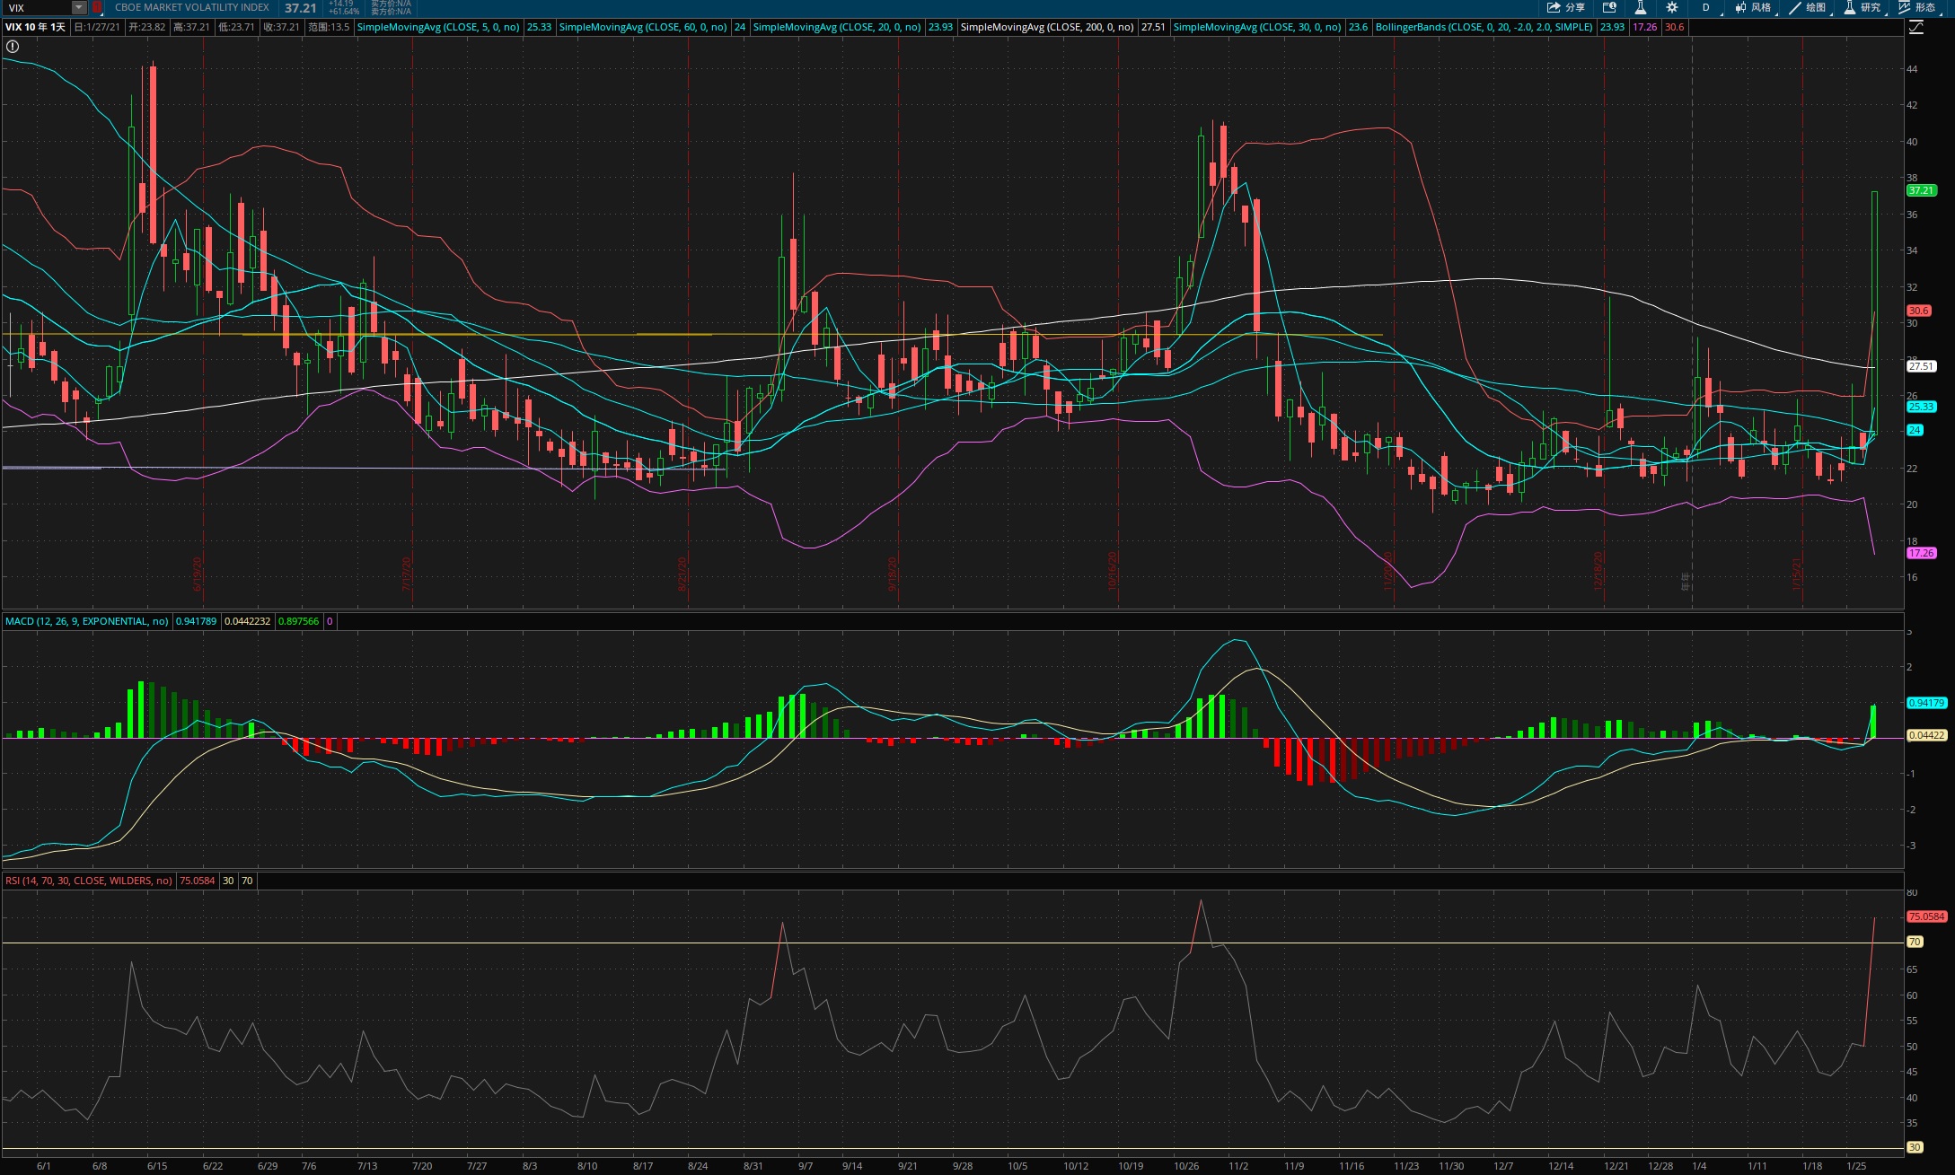
Task: Click the curve scale icon below 形态
Action: [1915, 28]
